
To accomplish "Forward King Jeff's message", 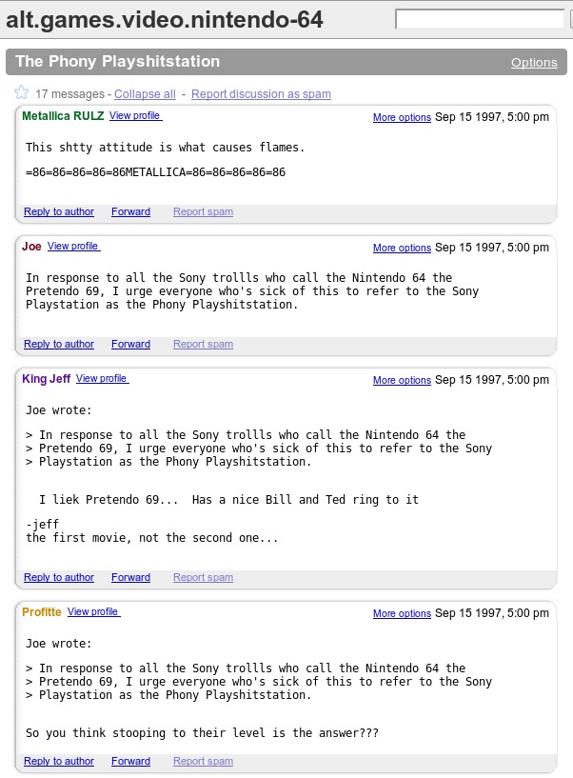I will pyautogui.click(x=131, y=577).
